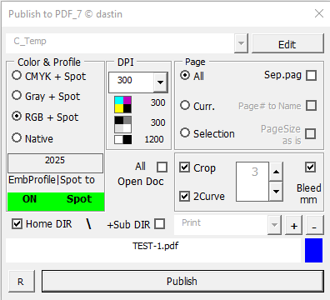Toggle the 2Curve checkbox

(x=185, y=196)
